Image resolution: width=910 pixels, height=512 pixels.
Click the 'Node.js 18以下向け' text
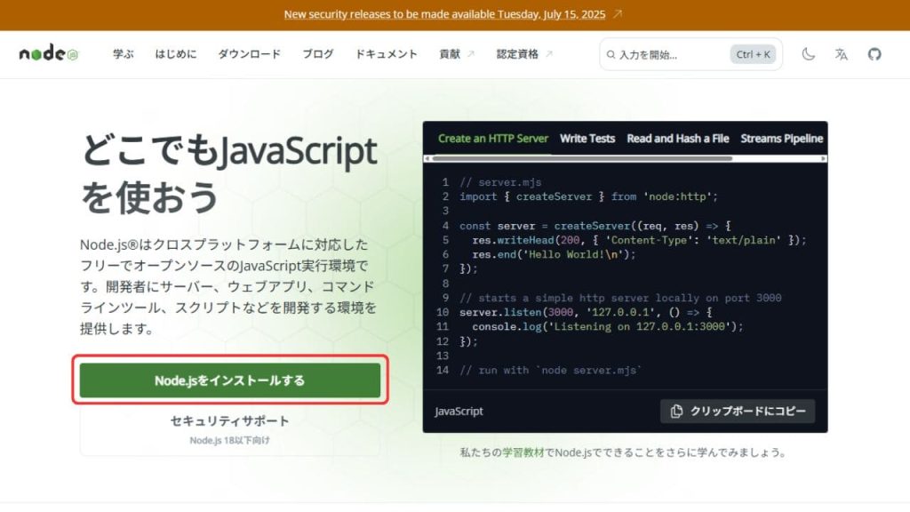click(x=230, y=440)
